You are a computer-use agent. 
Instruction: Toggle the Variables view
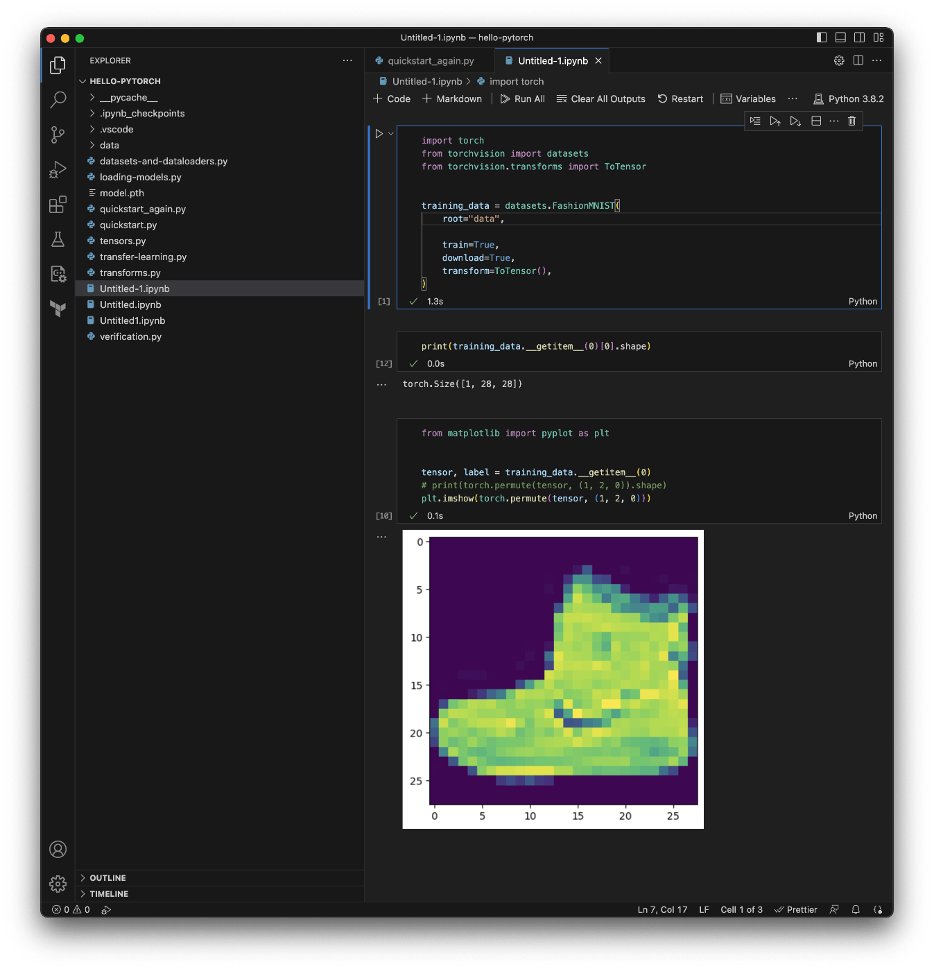[748, 99]
